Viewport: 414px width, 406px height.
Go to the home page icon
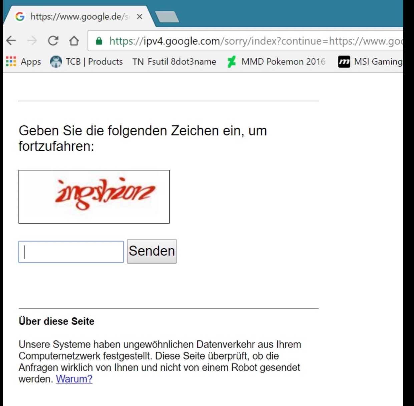[x=74, y=41]
